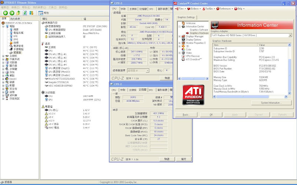Screen dimensions: 297x185
Task: Click the Defaults button in Catalyst
Action: (x=283, y=115)
